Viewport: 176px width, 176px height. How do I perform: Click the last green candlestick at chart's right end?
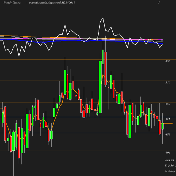[163, 126]
